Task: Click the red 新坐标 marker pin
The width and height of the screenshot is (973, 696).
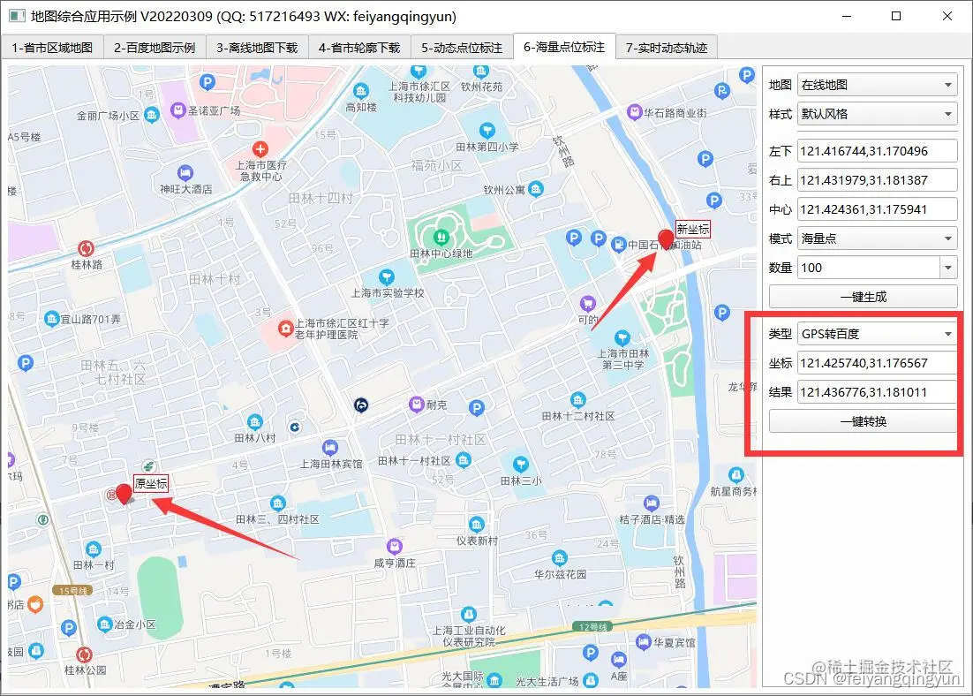Action: (666, 239)
